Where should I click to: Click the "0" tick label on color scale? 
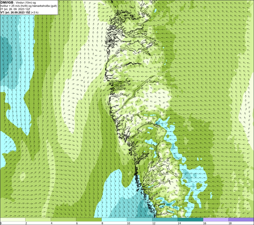tap(1, 223)
